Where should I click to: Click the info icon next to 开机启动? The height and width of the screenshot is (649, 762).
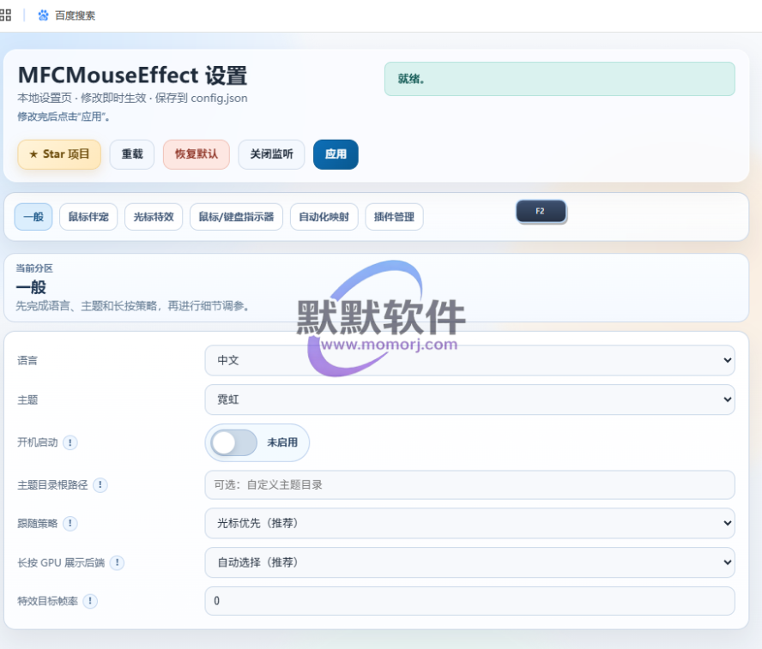coord(70,442)
